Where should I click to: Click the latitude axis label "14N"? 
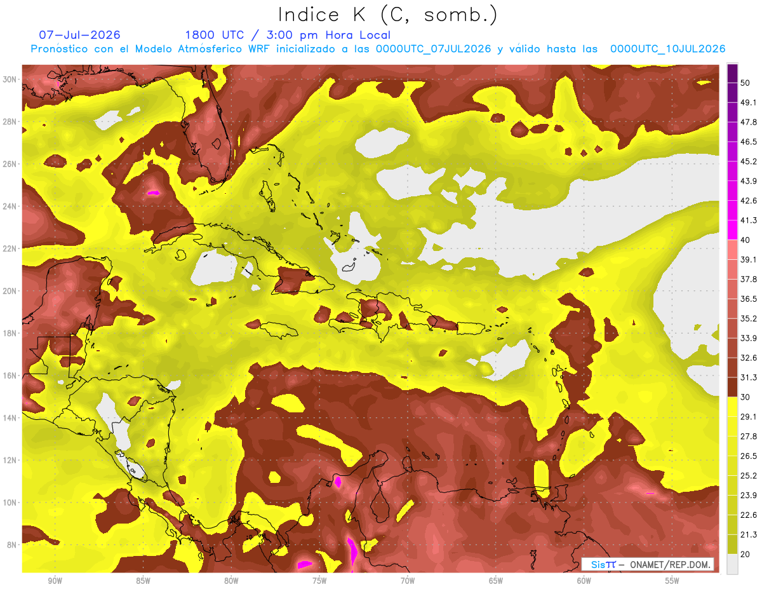(10, 417)
